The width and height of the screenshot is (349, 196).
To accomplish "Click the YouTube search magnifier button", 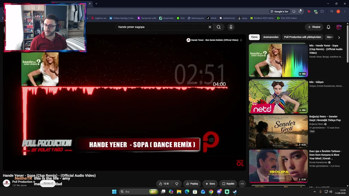I will click(219, 27).
